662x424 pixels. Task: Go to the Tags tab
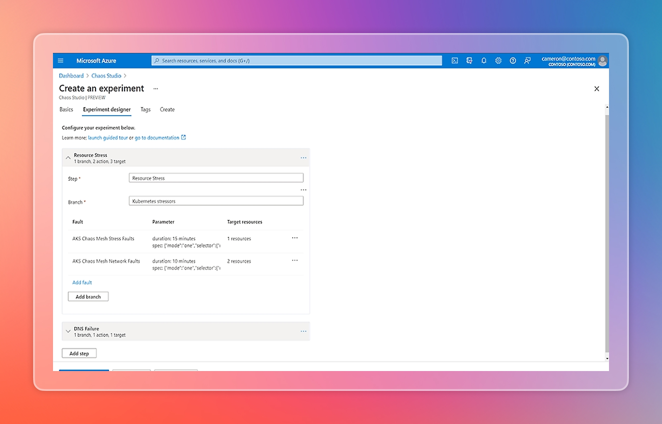[x=146, y=109]
